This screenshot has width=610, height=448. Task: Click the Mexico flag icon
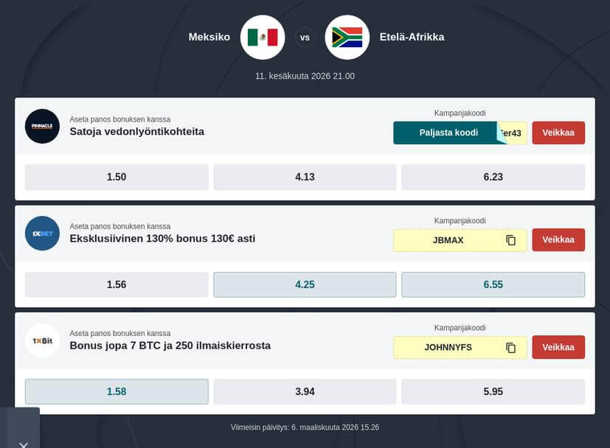pyautogui.click(x=262, y=37)
